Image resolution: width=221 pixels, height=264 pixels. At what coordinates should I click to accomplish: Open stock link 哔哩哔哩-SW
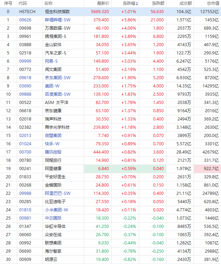(58, 20)
